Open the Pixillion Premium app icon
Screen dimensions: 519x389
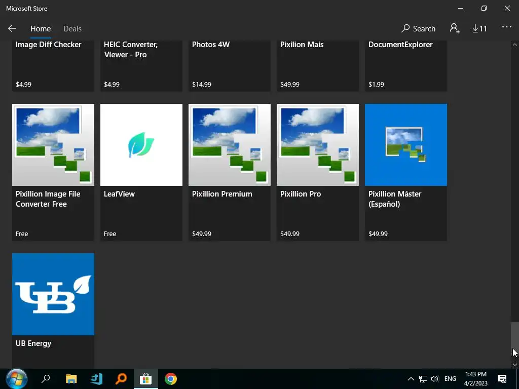click(x=230, y=145)
